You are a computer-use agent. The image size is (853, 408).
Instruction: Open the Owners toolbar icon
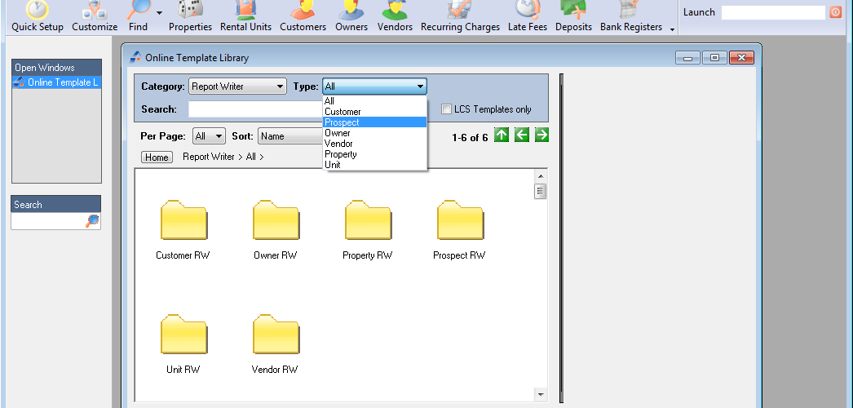[351, 16]
